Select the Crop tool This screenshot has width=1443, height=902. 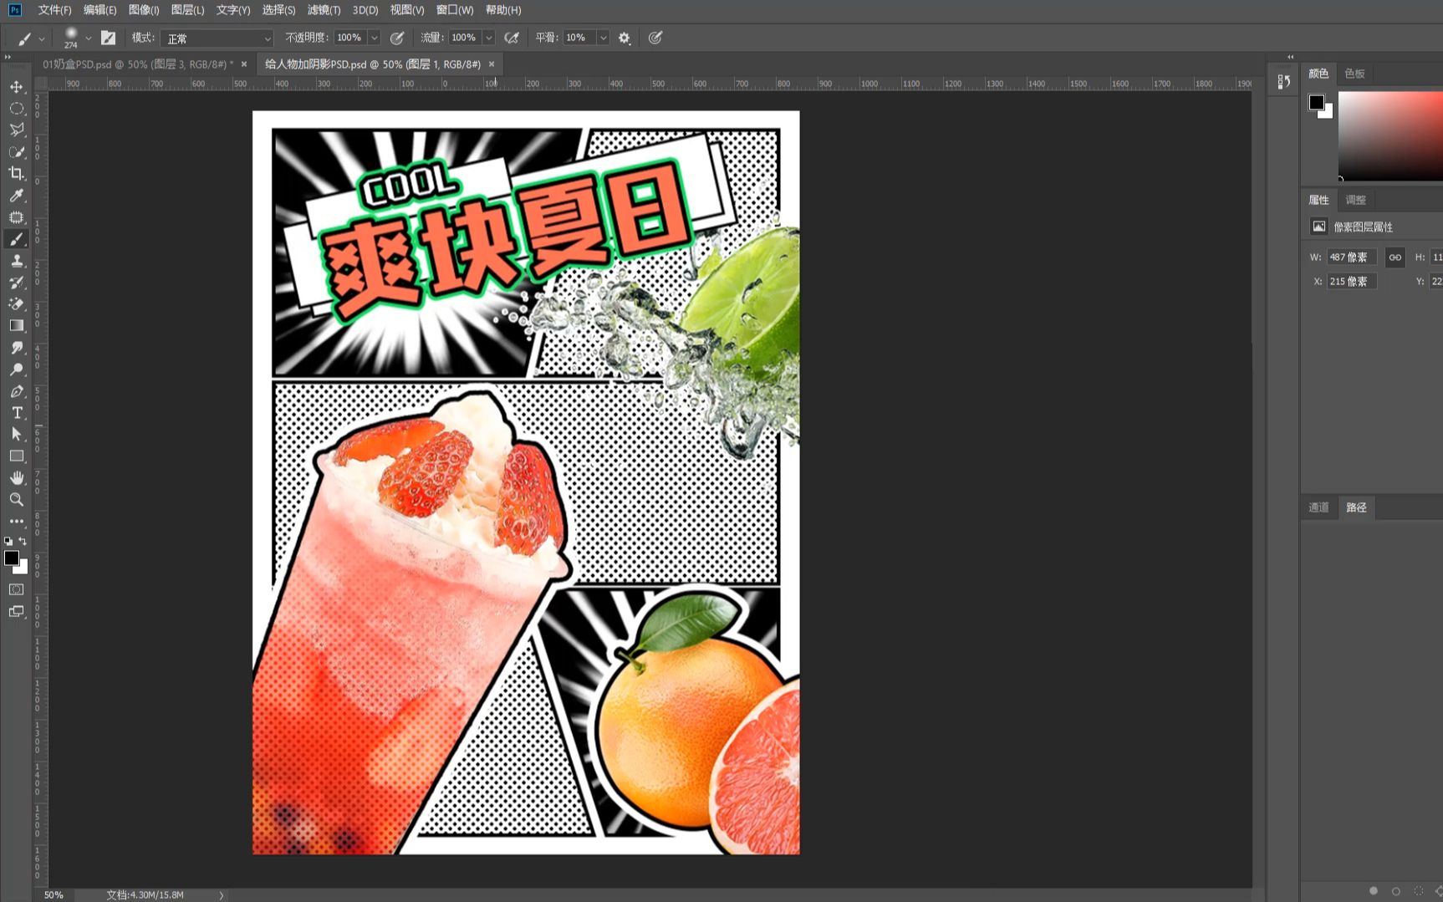(x=17, y=174)
